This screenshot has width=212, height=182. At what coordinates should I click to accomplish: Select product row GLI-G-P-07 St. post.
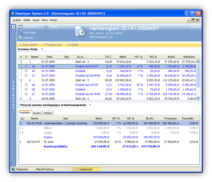tap(109, 142)
